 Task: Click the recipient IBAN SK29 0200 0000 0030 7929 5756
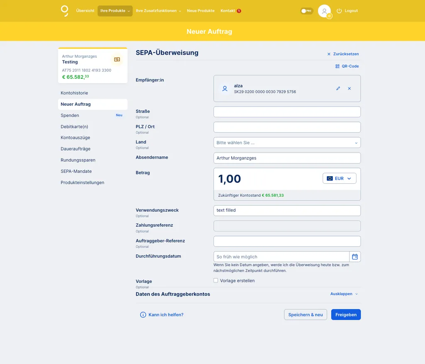click(x=265, y=92)
